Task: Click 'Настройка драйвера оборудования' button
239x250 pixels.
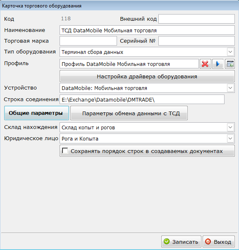Action: click(x=147, y=76)
